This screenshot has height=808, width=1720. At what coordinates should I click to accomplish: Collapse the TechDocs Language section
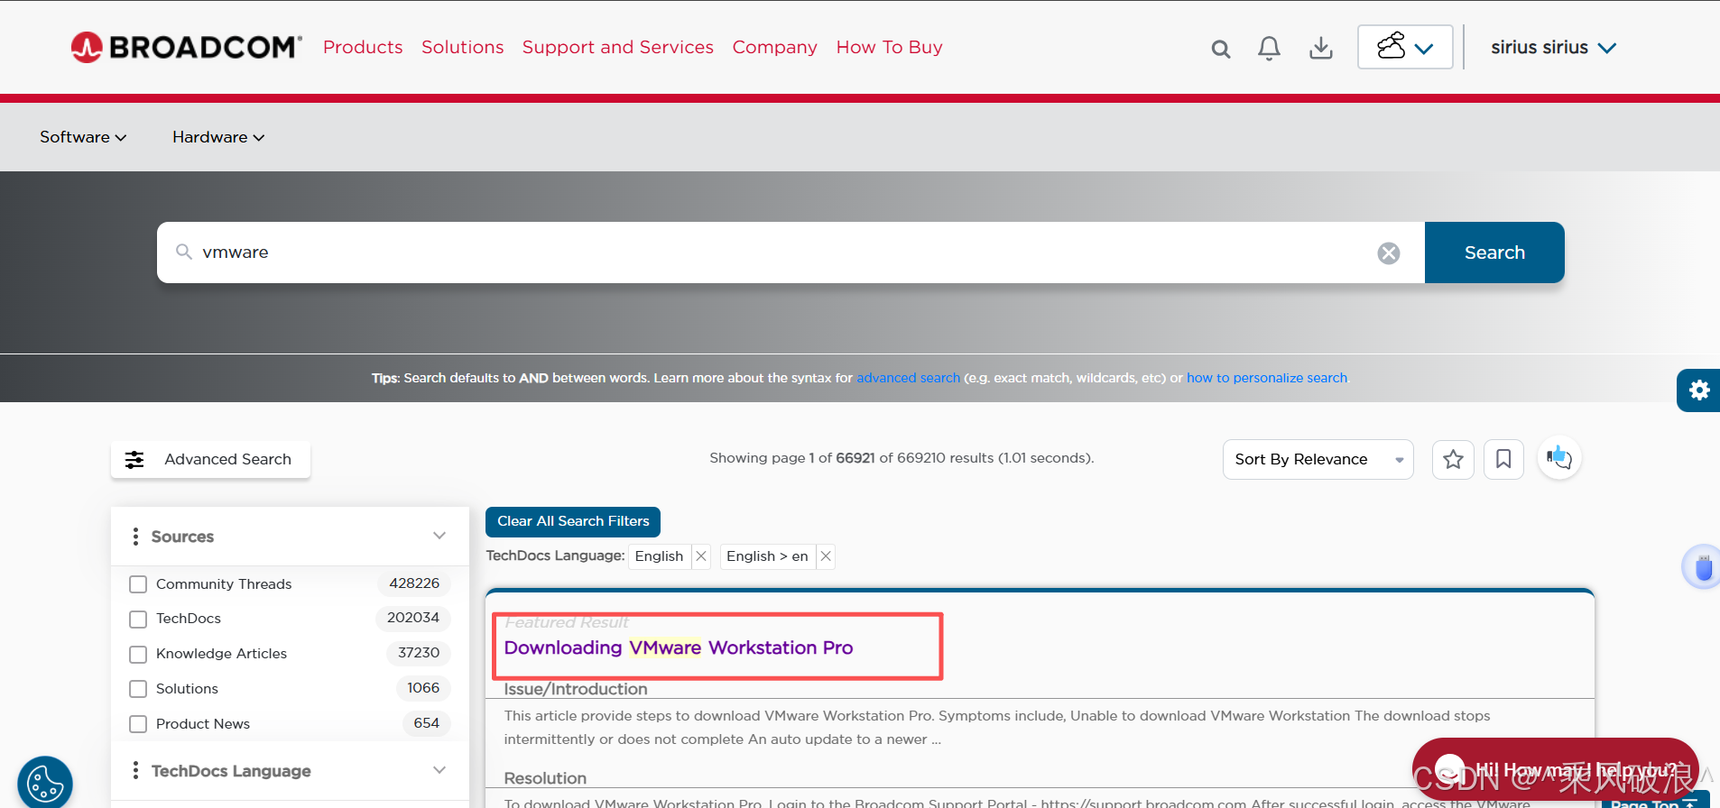439,770
